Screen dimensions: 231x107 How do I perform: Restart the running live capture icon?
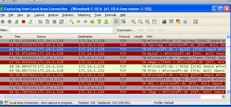(30, 22)
